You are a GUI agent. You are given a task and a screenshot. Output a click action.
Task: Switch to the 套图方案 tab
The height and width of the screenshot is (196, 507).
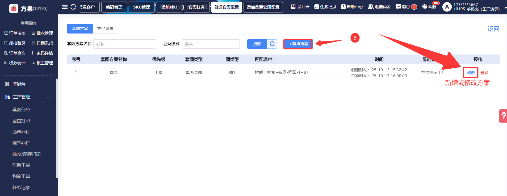point(80,29)
